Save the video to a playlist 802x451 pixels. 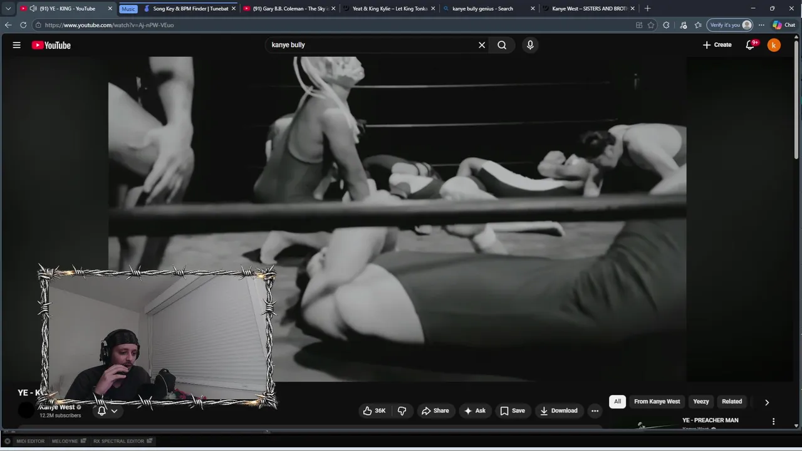click(x=513, y=411)
